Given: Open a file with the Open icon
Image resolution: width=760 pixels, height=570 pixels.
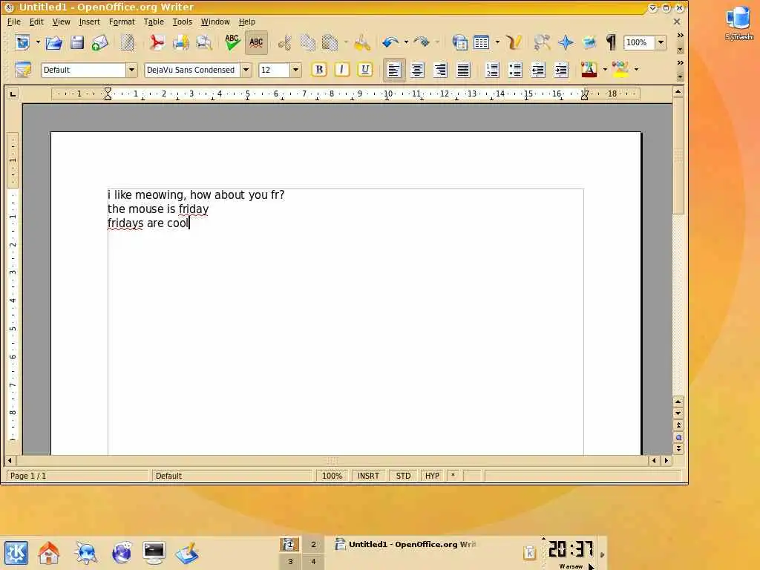Looking at the screenshot, I should coord(53,42).
